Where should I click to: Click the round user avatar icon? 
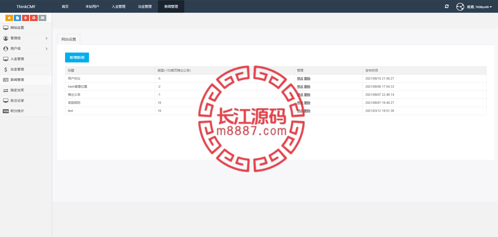pos(460,7)
